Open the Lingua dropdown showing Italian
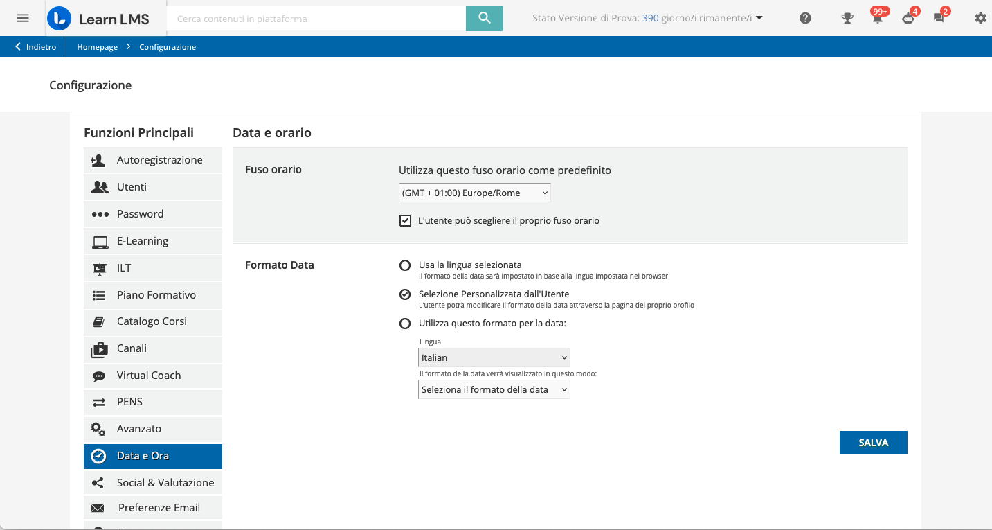This screenshot has width=992, height=530. point(494,358)
